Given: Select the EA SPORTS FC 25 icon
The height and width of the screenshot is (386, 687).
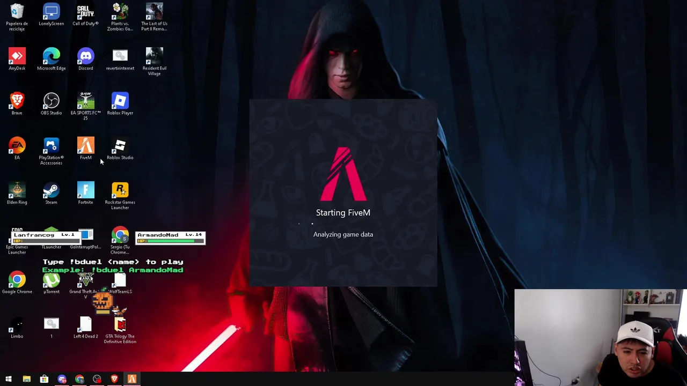Looking at the screenshot, I should click(x=85, y=106).
